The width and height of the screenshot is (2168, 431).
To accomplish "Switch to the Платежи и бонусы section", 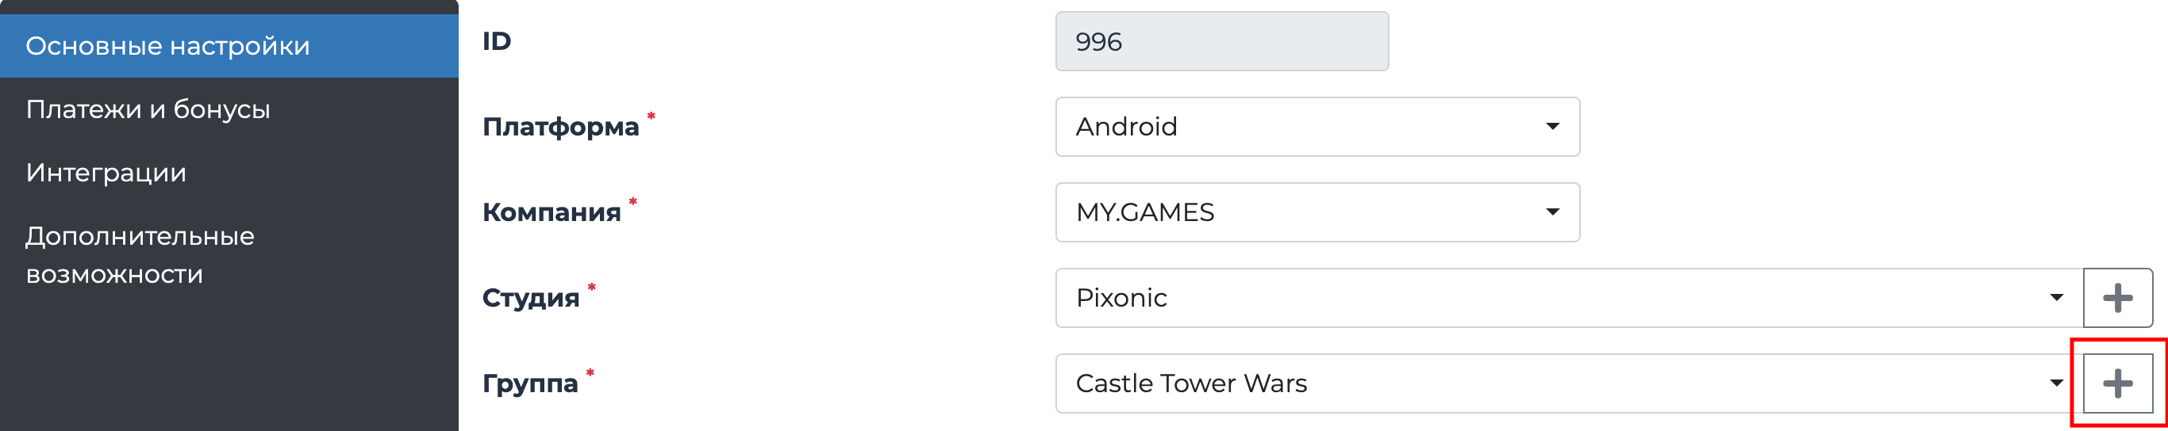I will tap(148, 109).
